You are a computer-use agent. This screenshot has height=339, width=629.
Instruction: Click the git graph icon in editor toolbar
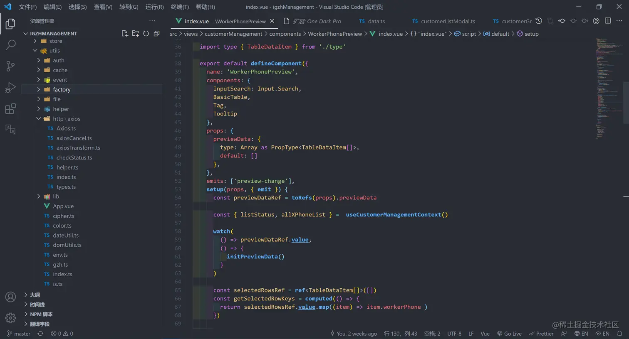click(596, 21)
